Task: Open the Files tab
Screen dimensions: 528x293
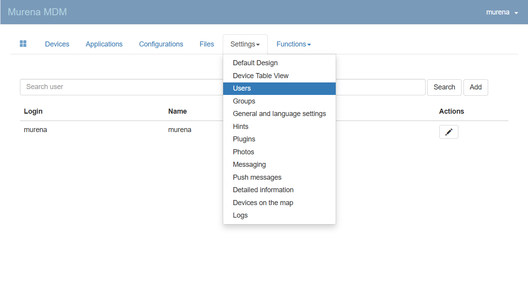Action: click(207, 44)
